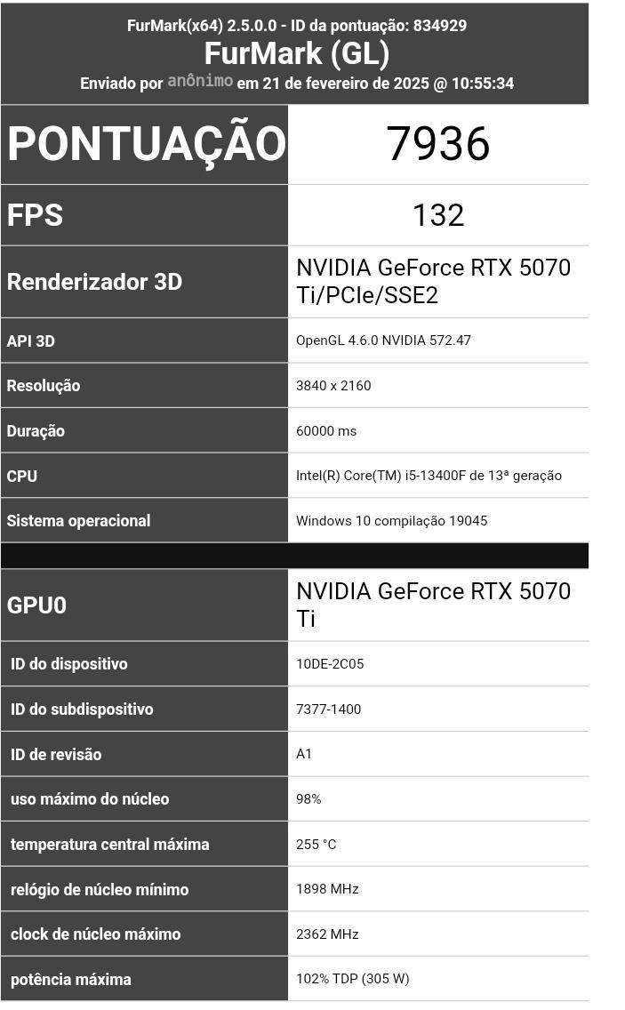Click the OpenGL 4.6.0 NVIDIA 572.47 text
The height and width of the screenshot is (1010, 625).
(383, 341)
